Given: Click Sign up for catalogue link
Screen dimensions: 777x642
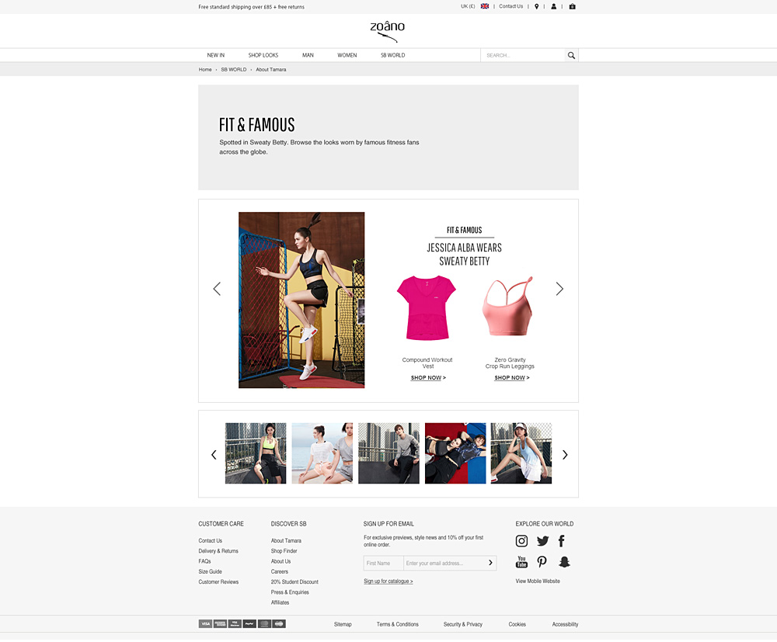Looking at the screenshot, I should [x=388, y=581].
